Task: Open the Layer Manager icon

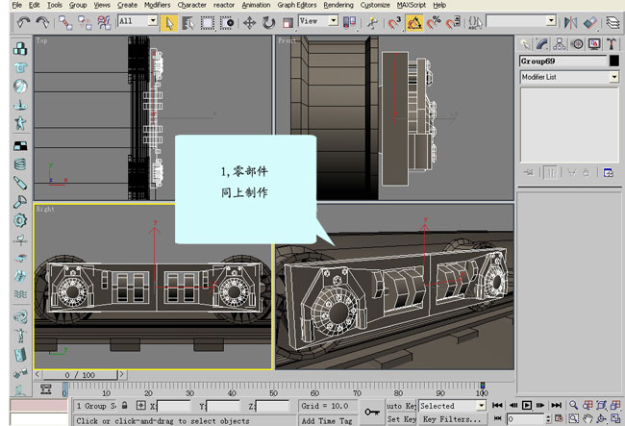Action: pyautogui.click(x=612, y=23)
